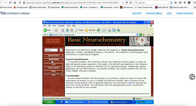
Task: Open page actions three-dot menu in URL bar
Action: coord(123,3)
